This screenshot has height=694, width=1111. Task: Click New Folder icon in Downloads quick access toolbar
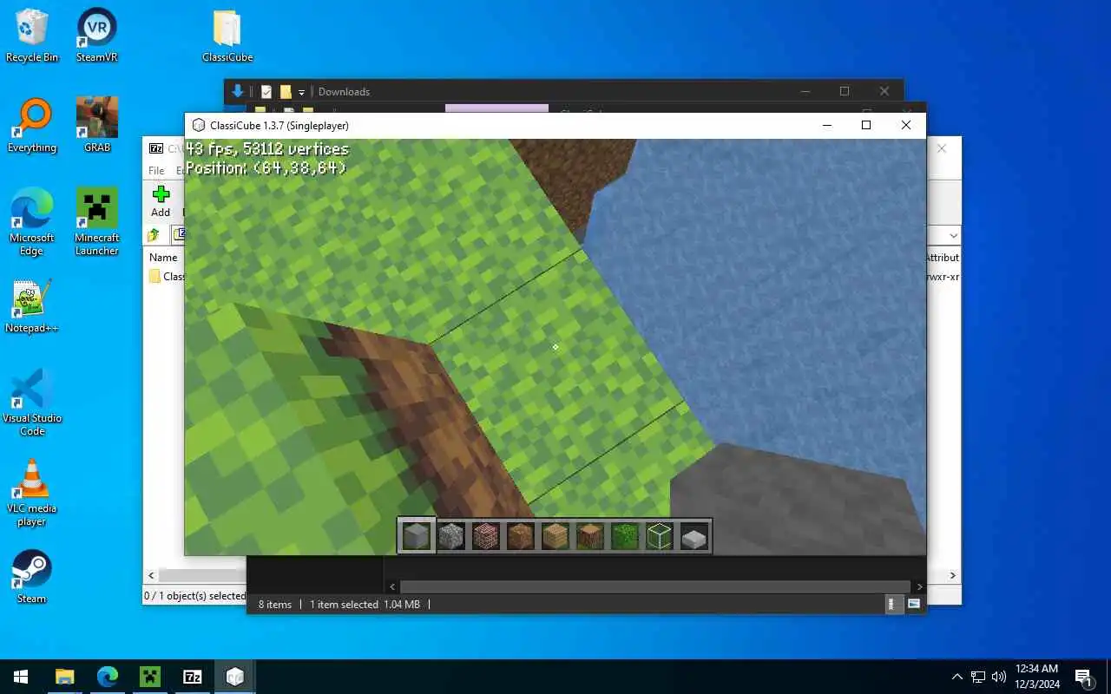(x=286, y=91)
